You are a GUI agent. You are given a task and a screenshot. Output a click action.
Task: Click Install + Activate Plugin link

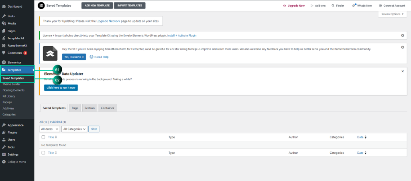click(x=182, y=35)
